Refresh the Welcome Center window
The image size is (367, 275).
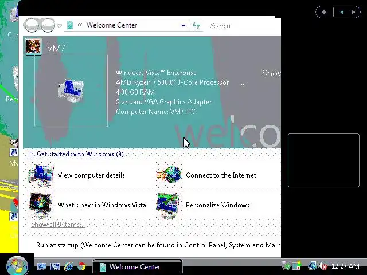(196, 25)
